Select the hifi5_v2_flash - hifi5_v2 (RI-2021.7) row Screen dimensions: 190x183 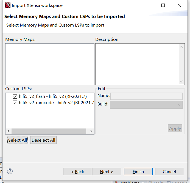click(x=53, y=96)
